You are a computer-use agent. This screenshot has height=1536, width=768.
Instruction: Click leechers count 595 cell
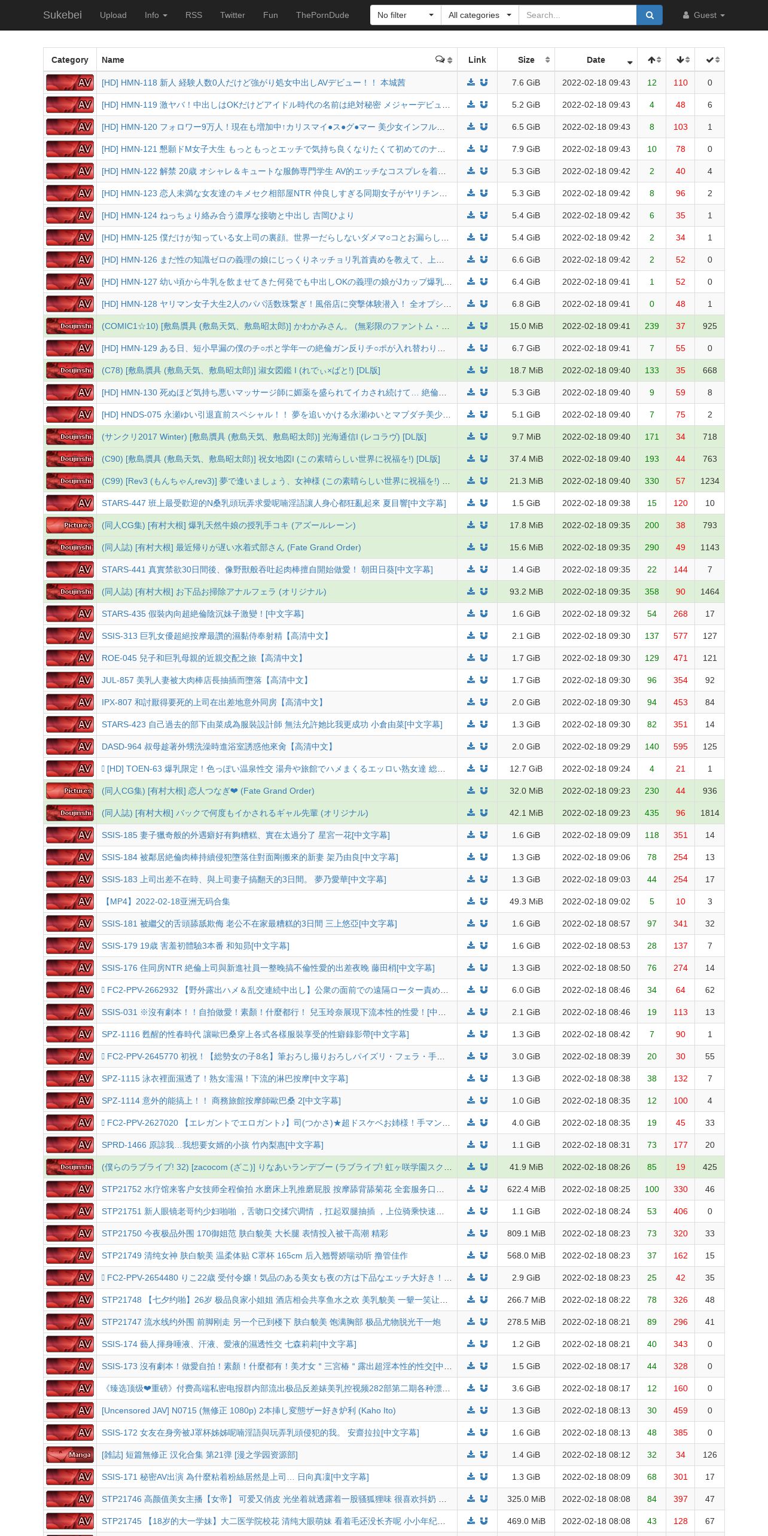tap(681, 746)
